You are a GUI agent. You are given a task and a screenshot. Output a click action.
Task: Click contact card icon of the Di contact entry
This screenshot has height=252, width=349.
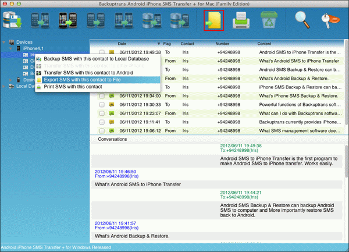26,68
